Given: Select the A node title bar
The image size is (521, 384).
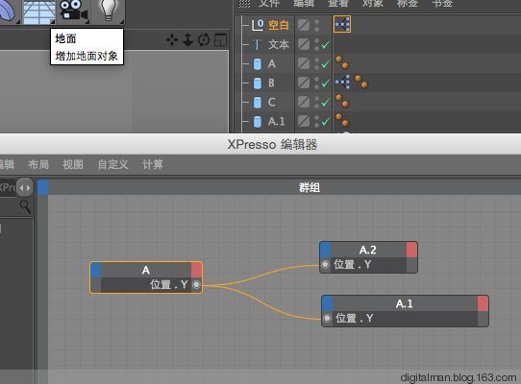Looking at the screenshot, I should [x=146, y=270].
